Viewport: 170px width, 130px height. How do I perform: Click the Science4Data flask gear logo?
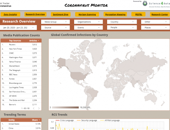tap(145, 3)
